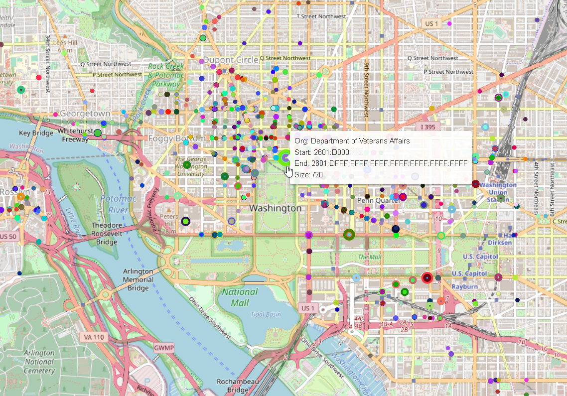The image size is (567, 396).
Task: Select the maroon marker right of U.S. Capitol label
Action: [x=498, y=277]
